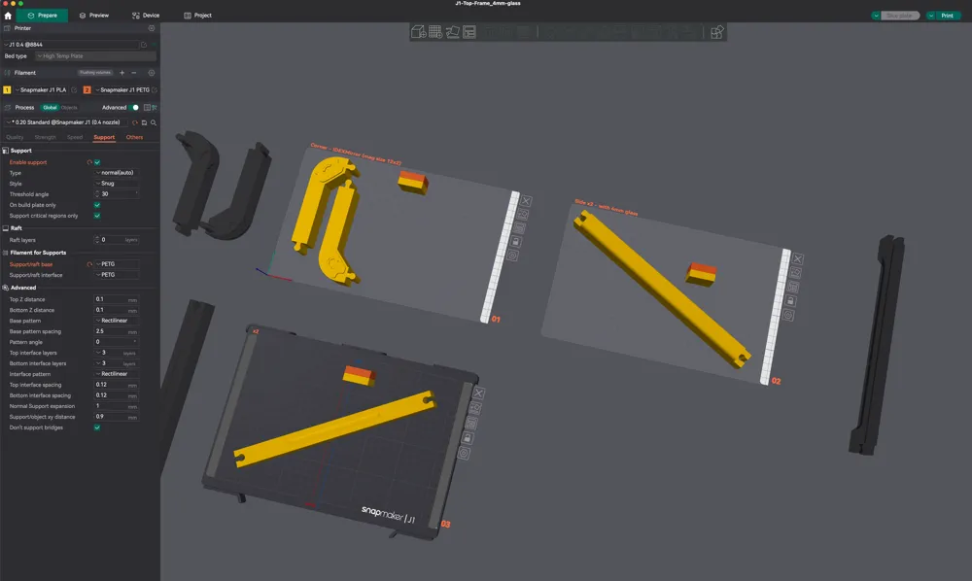Expand the Base pattern Rectilinear dropdown
The height and width of the screenshot is (581, 972).
coord(116,321)
